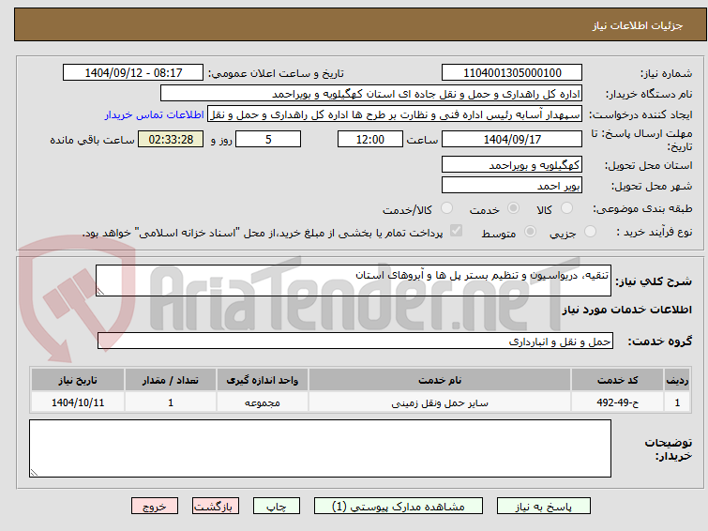This screenshot has width=708, height=531.
Task: Click the general need description text area
Action: (354, 281)
